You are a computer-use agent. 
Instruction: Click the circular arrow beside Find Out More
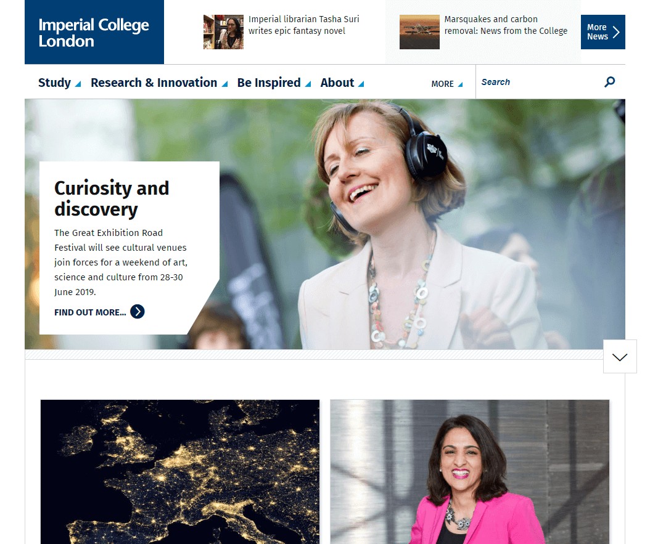tap(137, 312)
